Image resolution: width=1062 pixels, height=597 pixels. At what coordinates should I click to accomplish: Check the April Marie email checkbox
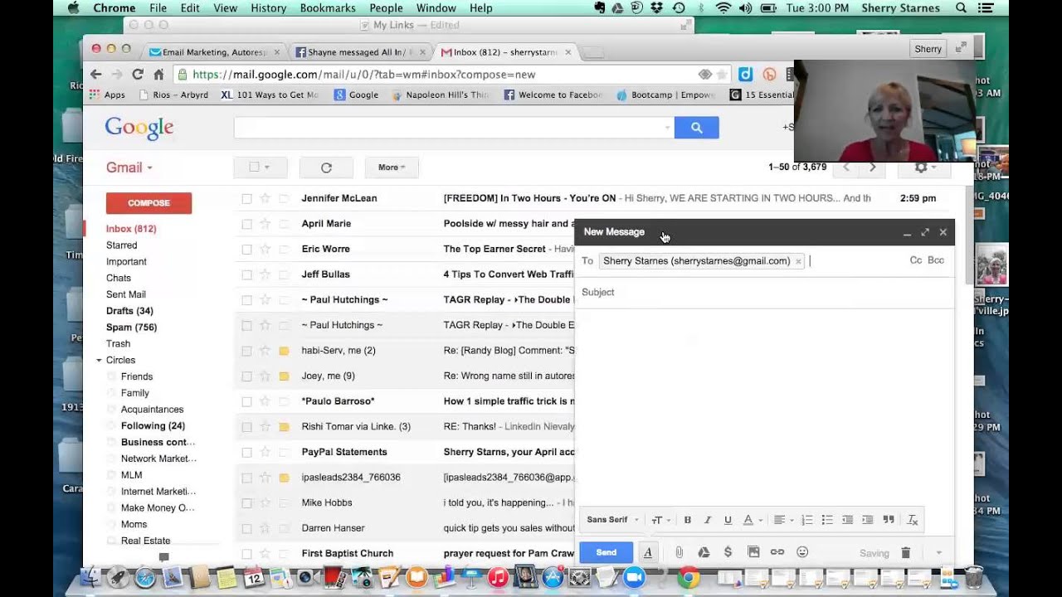tap(246, 224)
